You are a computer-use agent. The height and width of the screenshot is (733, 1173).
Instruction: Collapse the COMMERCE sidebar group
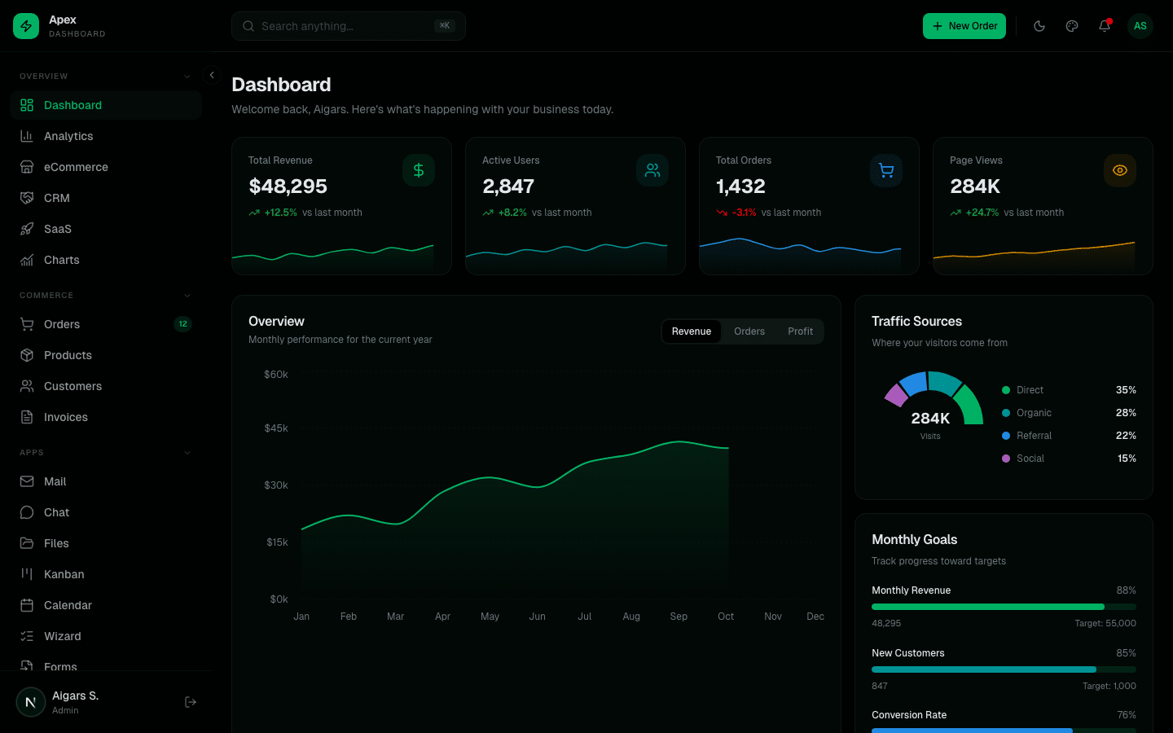[187, 295]
